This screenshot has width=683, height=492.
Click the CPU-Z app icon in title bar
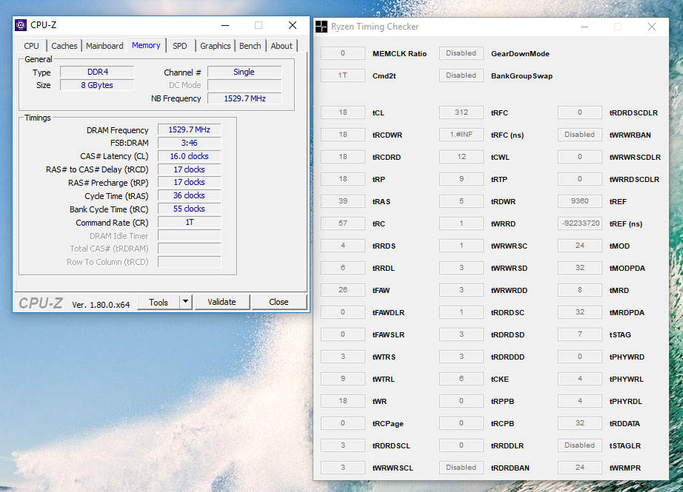21,25
